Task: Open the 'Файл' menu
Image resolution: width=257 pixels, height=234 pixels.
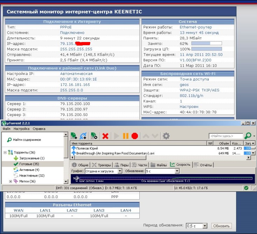Action: [6, 129]
